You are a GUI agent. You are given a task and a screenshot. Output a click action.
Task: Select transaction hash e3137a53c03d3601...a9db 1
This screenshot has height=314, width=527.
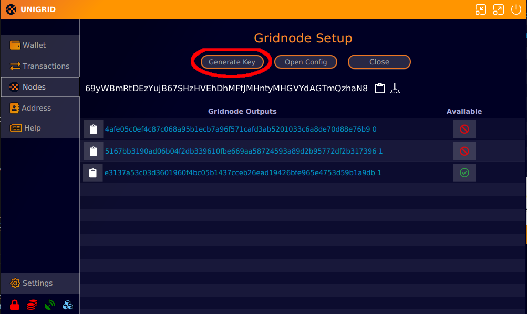(243, 173)
